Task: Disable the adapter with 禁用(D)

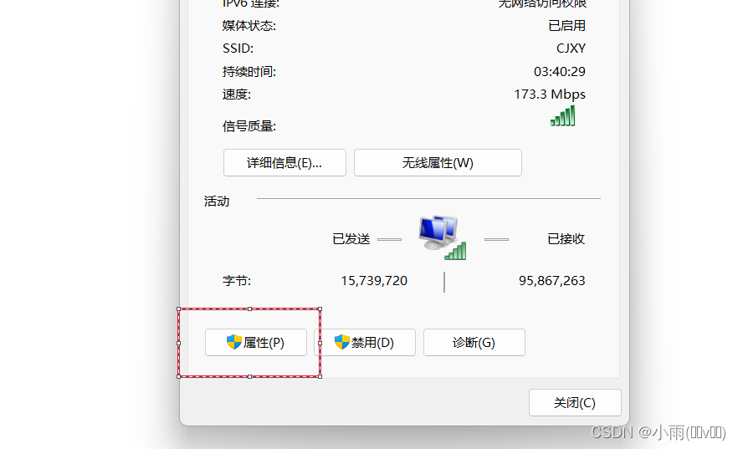Action: coord(365,342)
